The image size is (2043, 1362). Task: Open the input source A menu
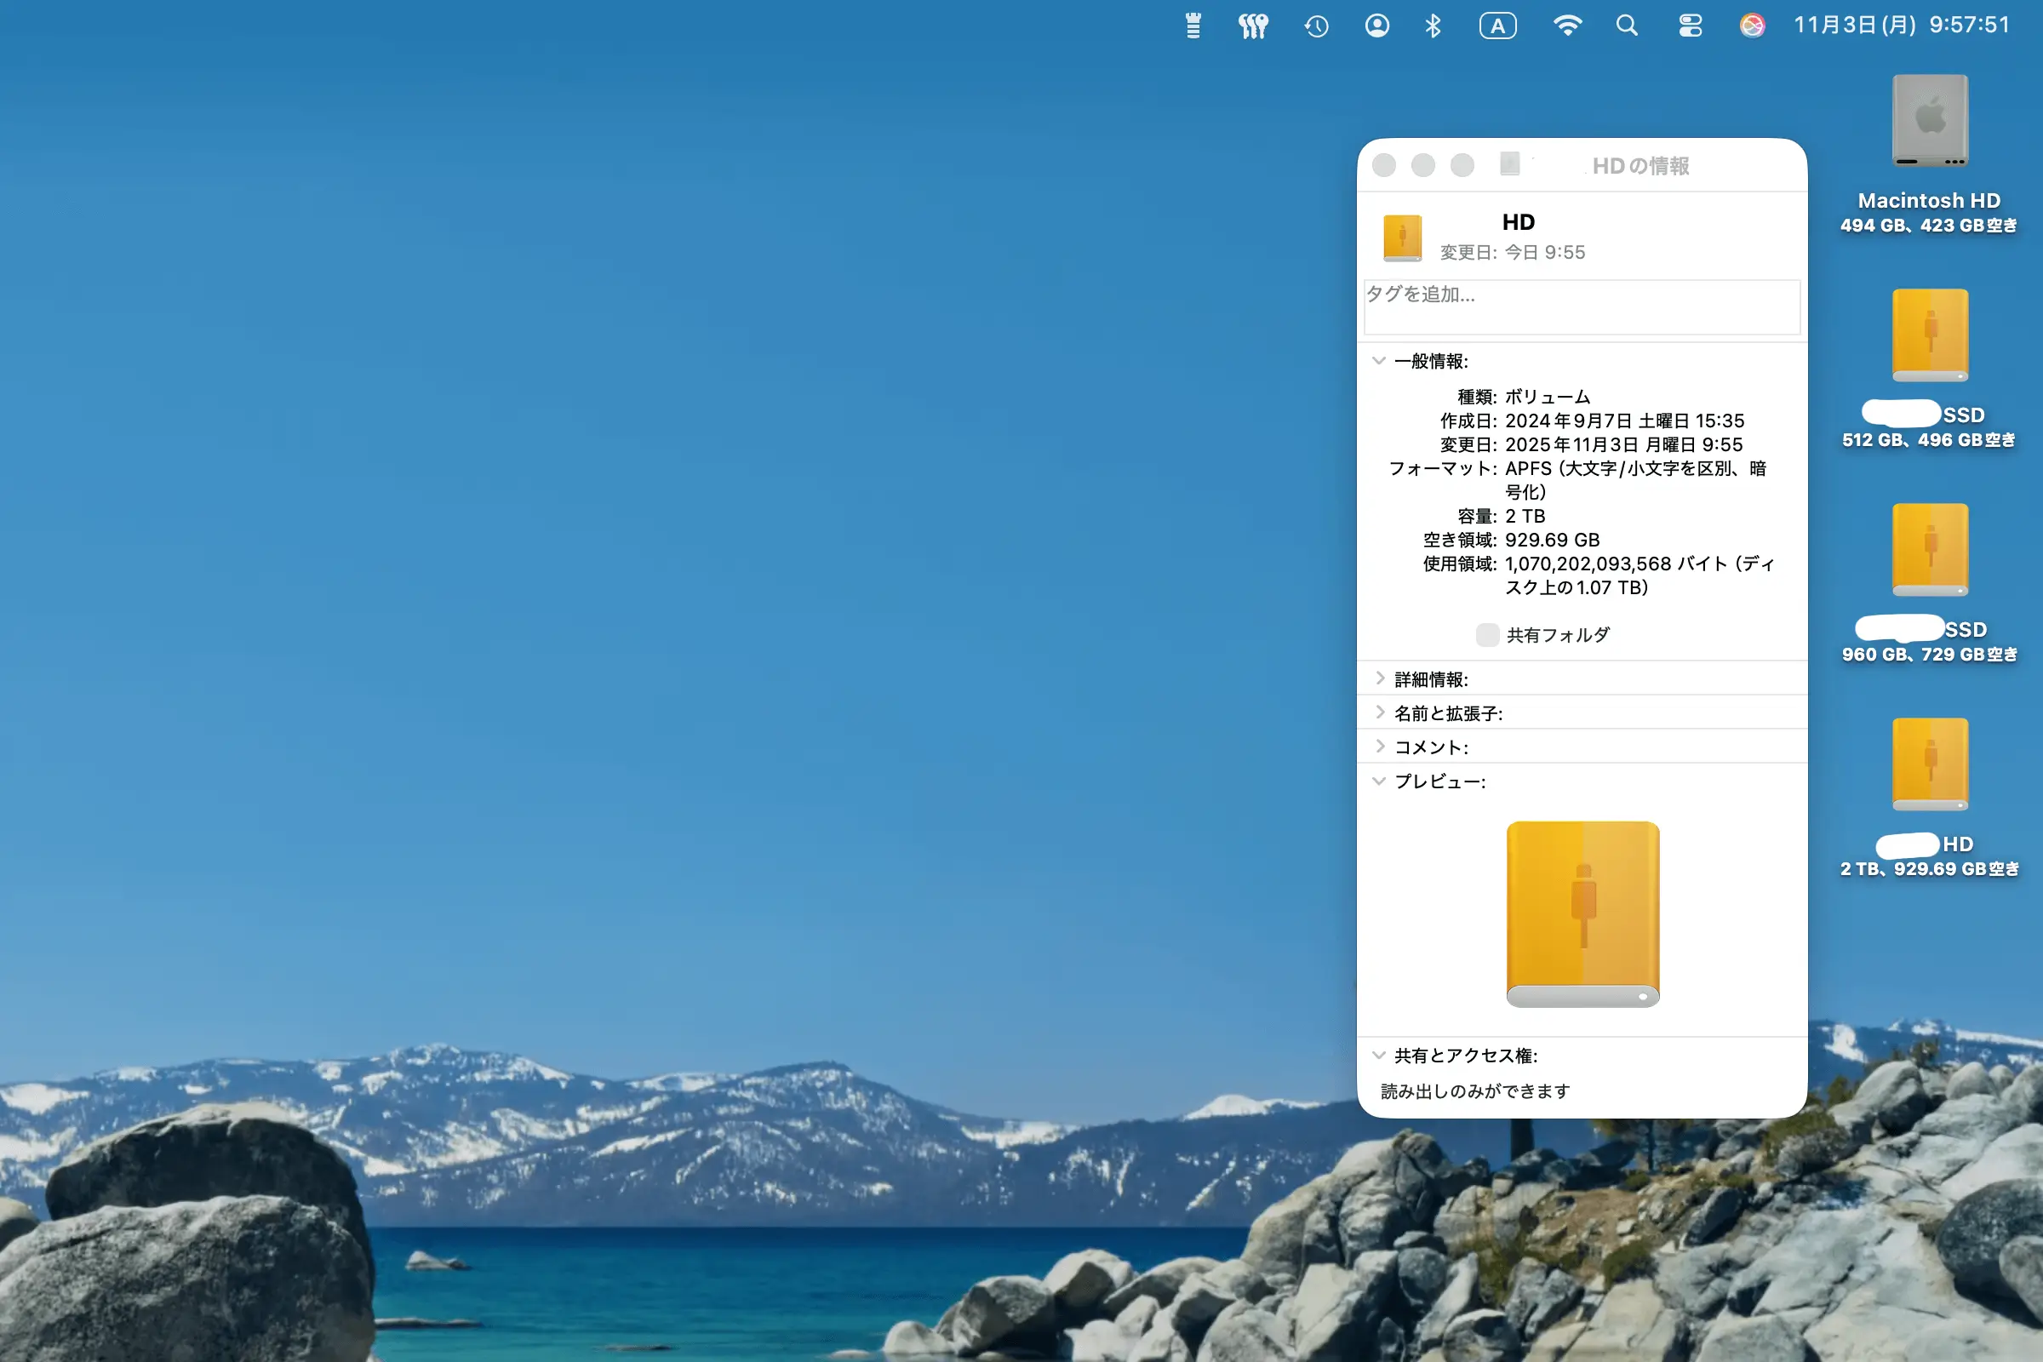pos(1497,26)
